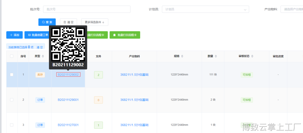This screenshot has height=133, width=303.
Task: Click file count badge 2 in row 1
Action: pos(99,75)
